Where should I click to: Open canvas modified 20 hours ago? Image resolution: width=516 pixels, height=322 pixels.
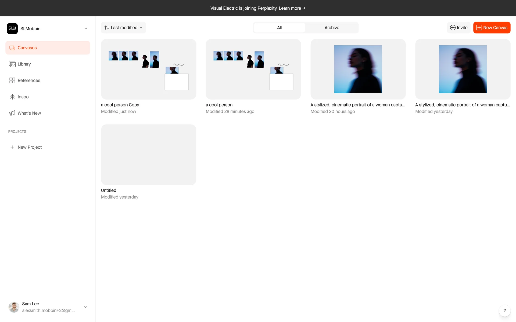pos(358,69)
